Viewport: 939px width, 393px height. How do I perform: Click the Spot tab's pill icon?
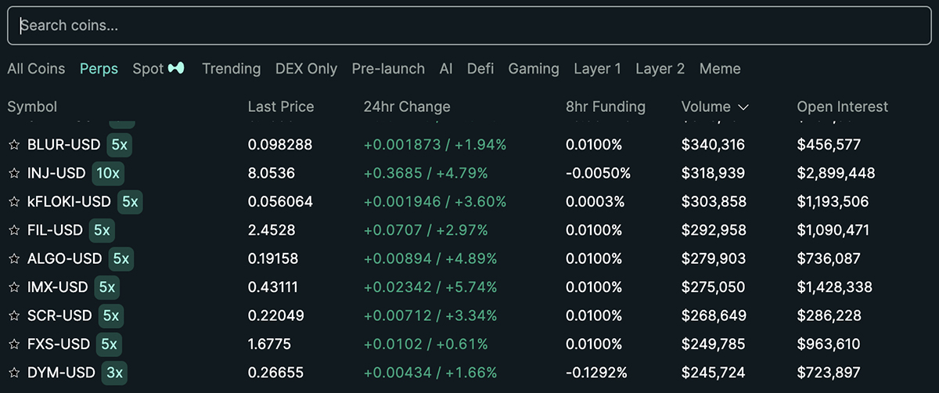(x=178, y=69)
